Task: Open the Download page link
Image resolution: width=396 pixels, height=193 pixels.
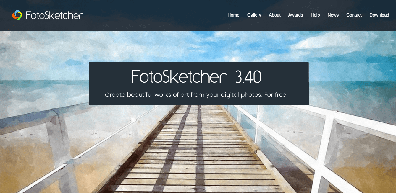Action: click(x=379, y=15)
